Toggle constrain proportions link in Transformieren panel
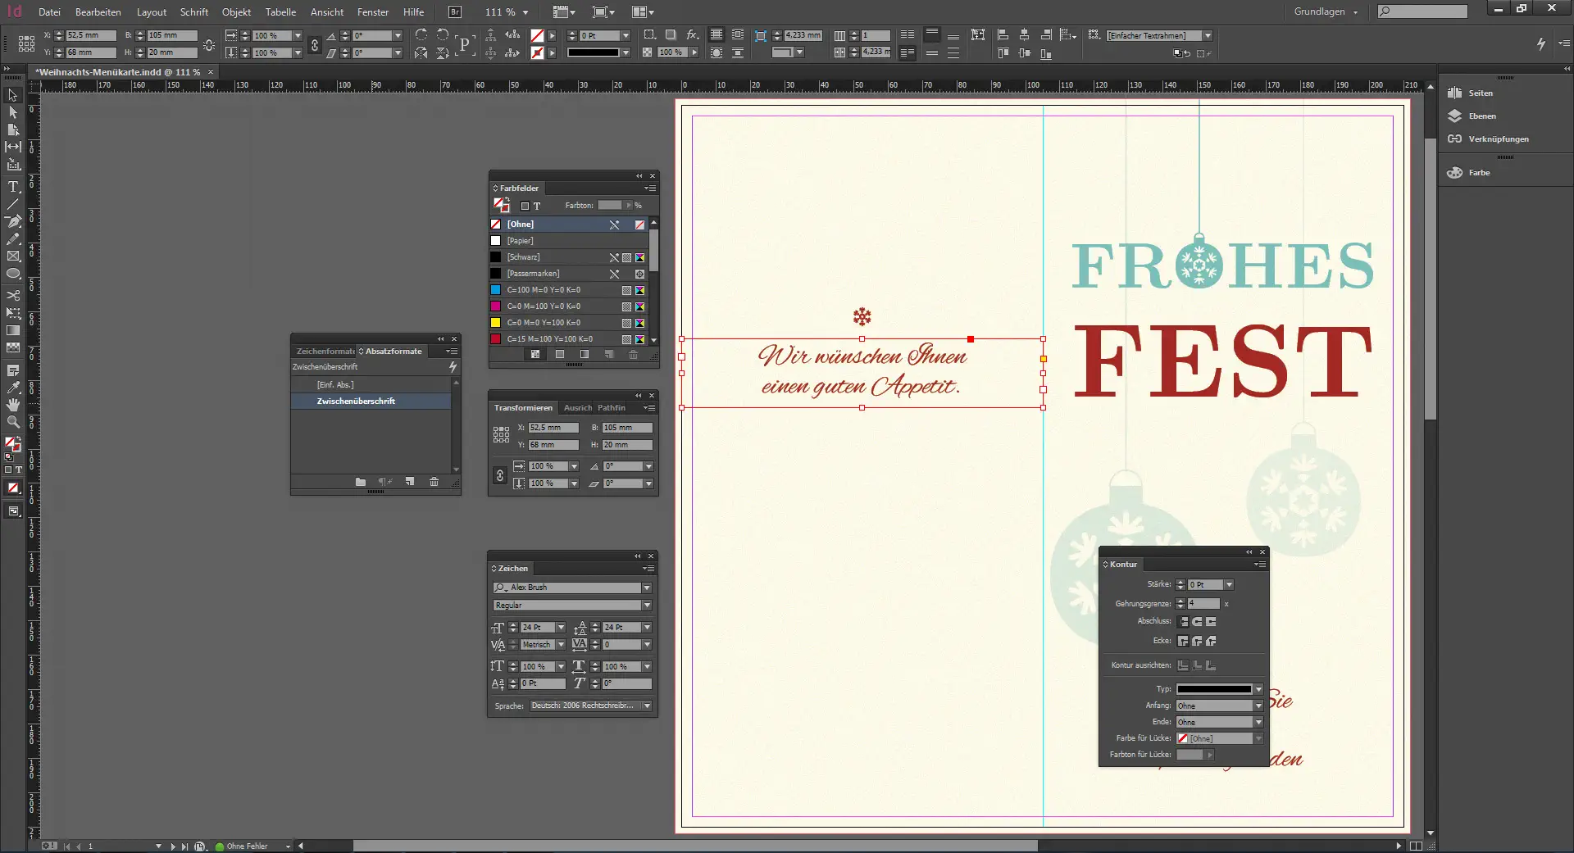The height and width of the screenshot is (853, 1574). click(x=499, y=475)
